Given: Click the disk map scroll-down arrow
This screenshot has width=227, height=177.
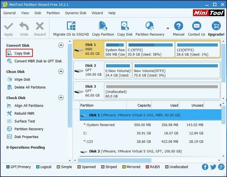Looking at the screenshot, I should point(223,98).
